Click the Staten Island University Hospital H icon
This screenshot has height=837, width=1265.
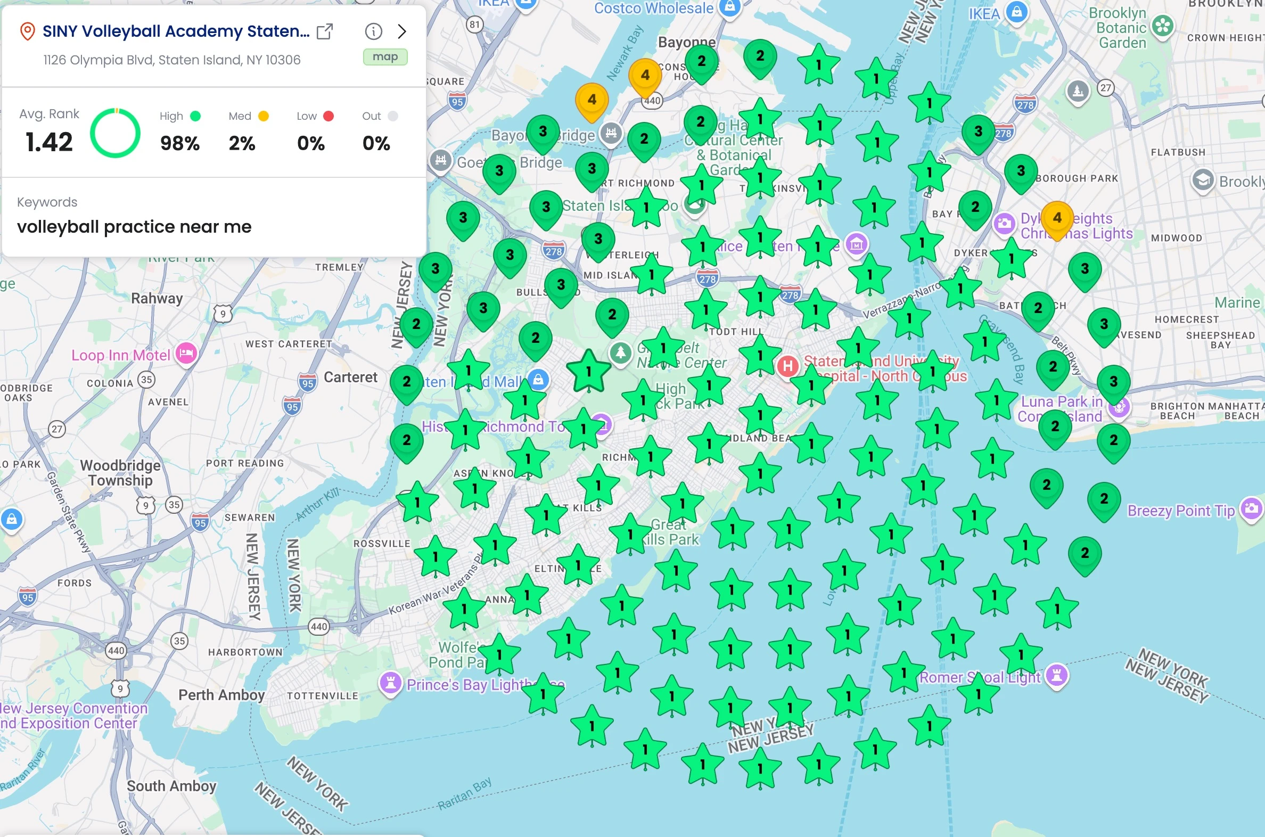coord(788,366)
